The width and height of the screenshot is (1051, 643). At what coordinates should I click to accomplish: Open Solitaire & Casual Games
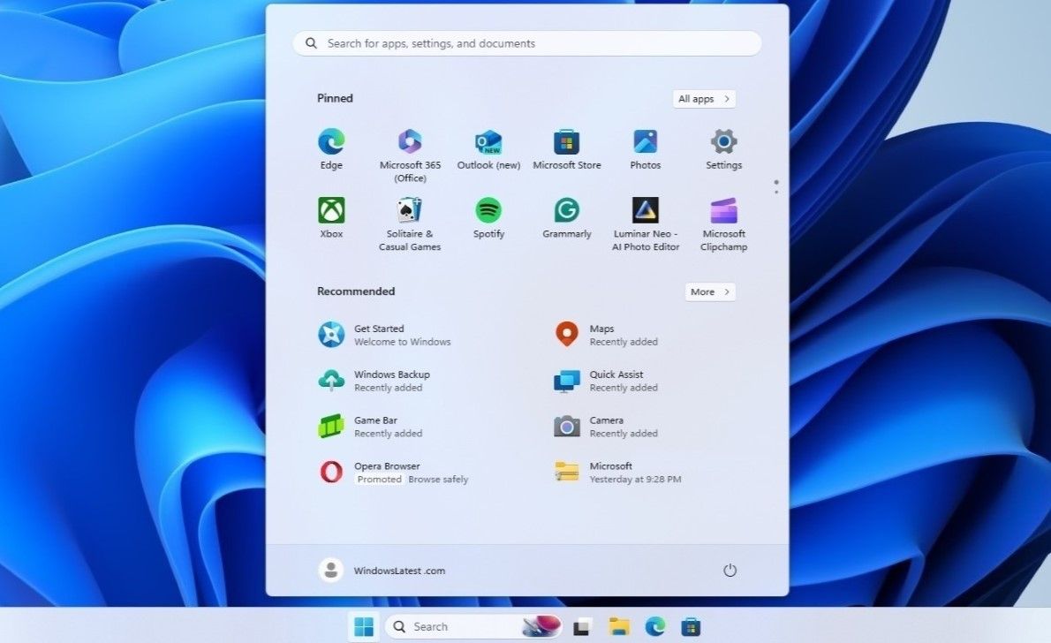(409, 212)
